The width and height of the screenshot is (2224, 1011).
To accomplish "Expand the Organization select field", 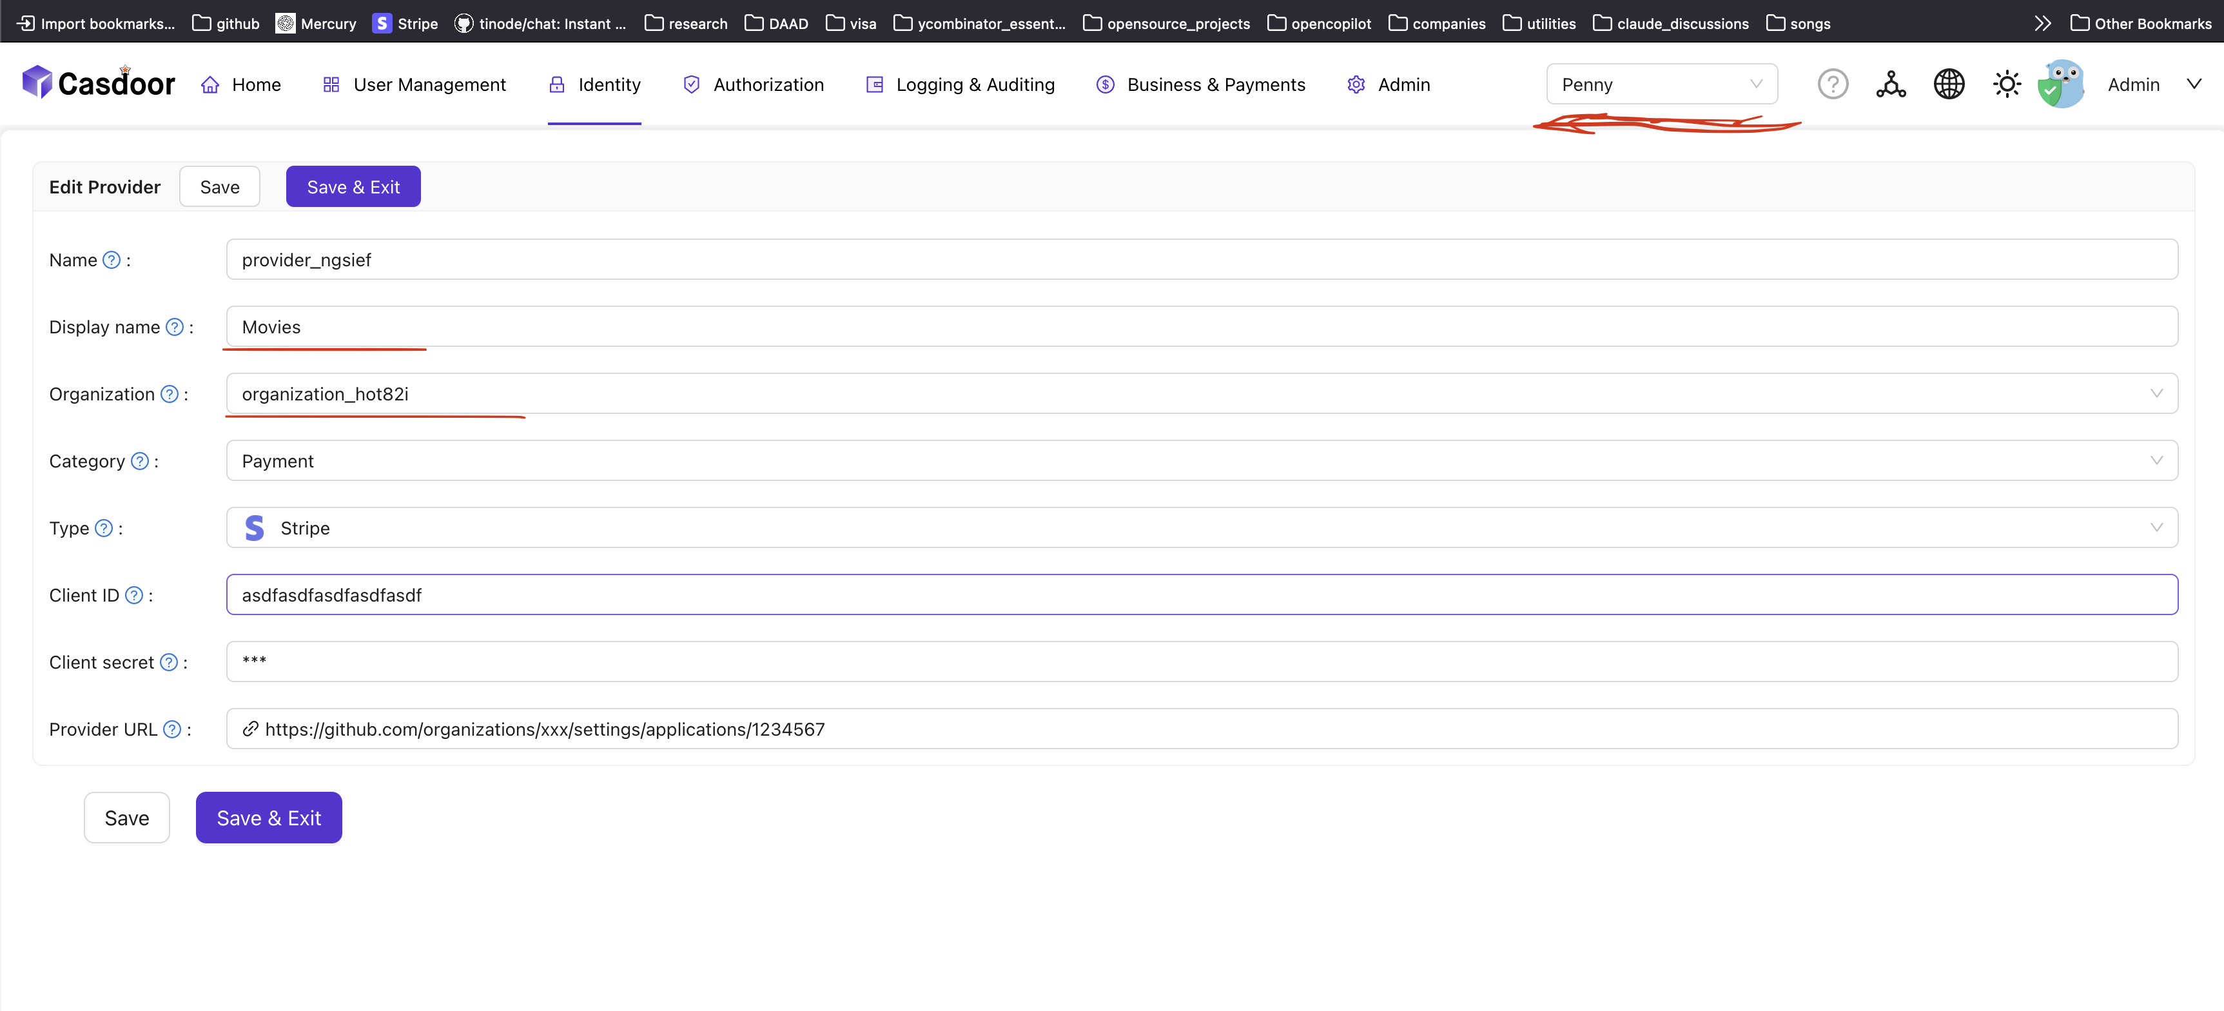I will [x=1201, y=394].
